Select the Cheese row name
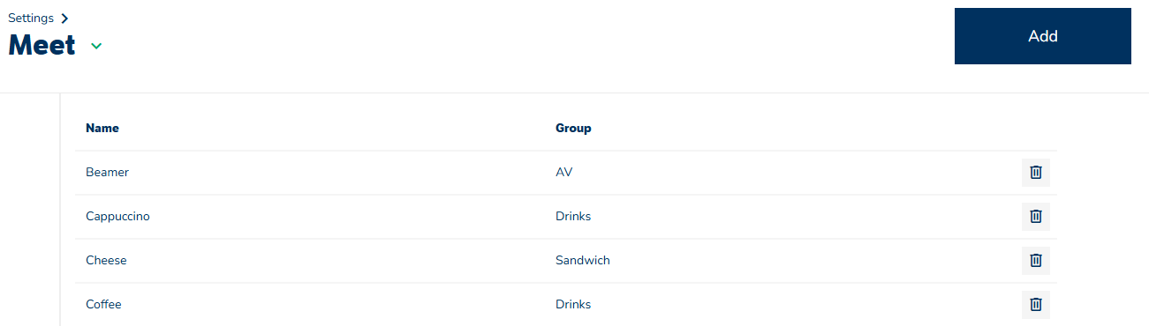 (x=106, y=261)
